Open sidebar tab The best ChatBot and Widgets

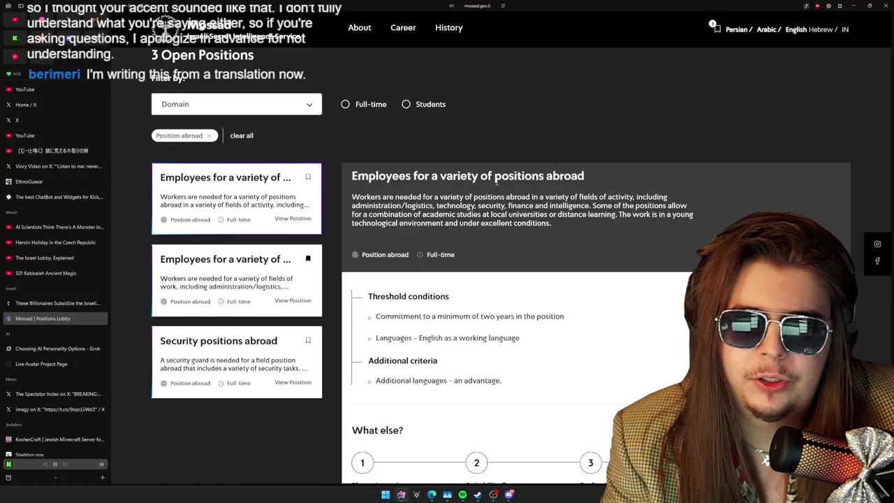click(54, 197)
